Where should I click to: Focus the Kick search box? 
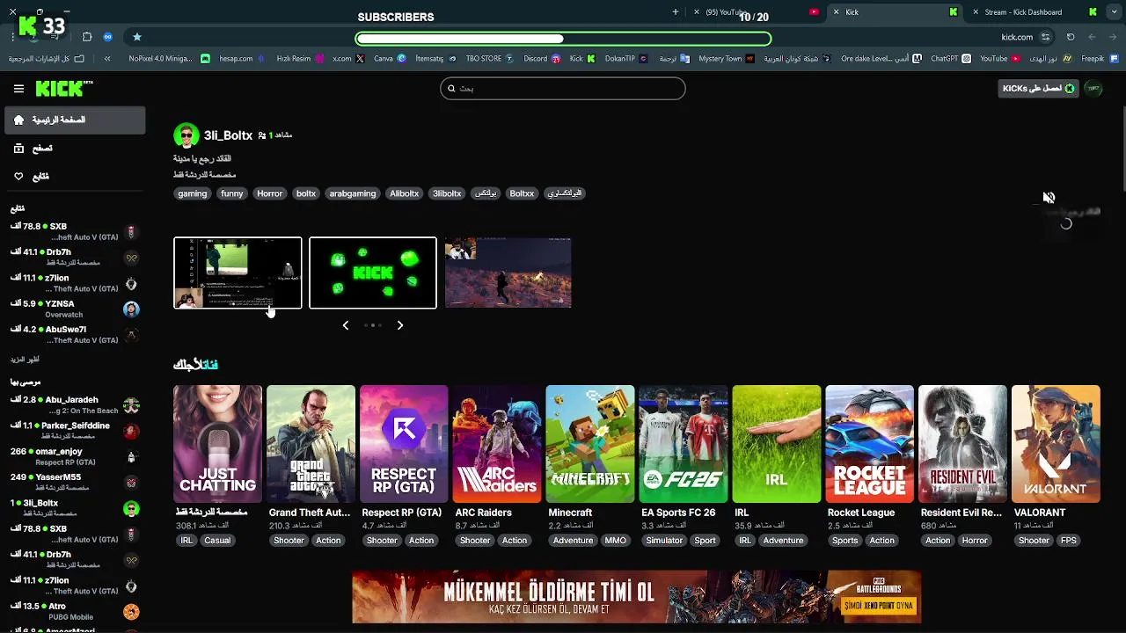click(x=563, y=88)
